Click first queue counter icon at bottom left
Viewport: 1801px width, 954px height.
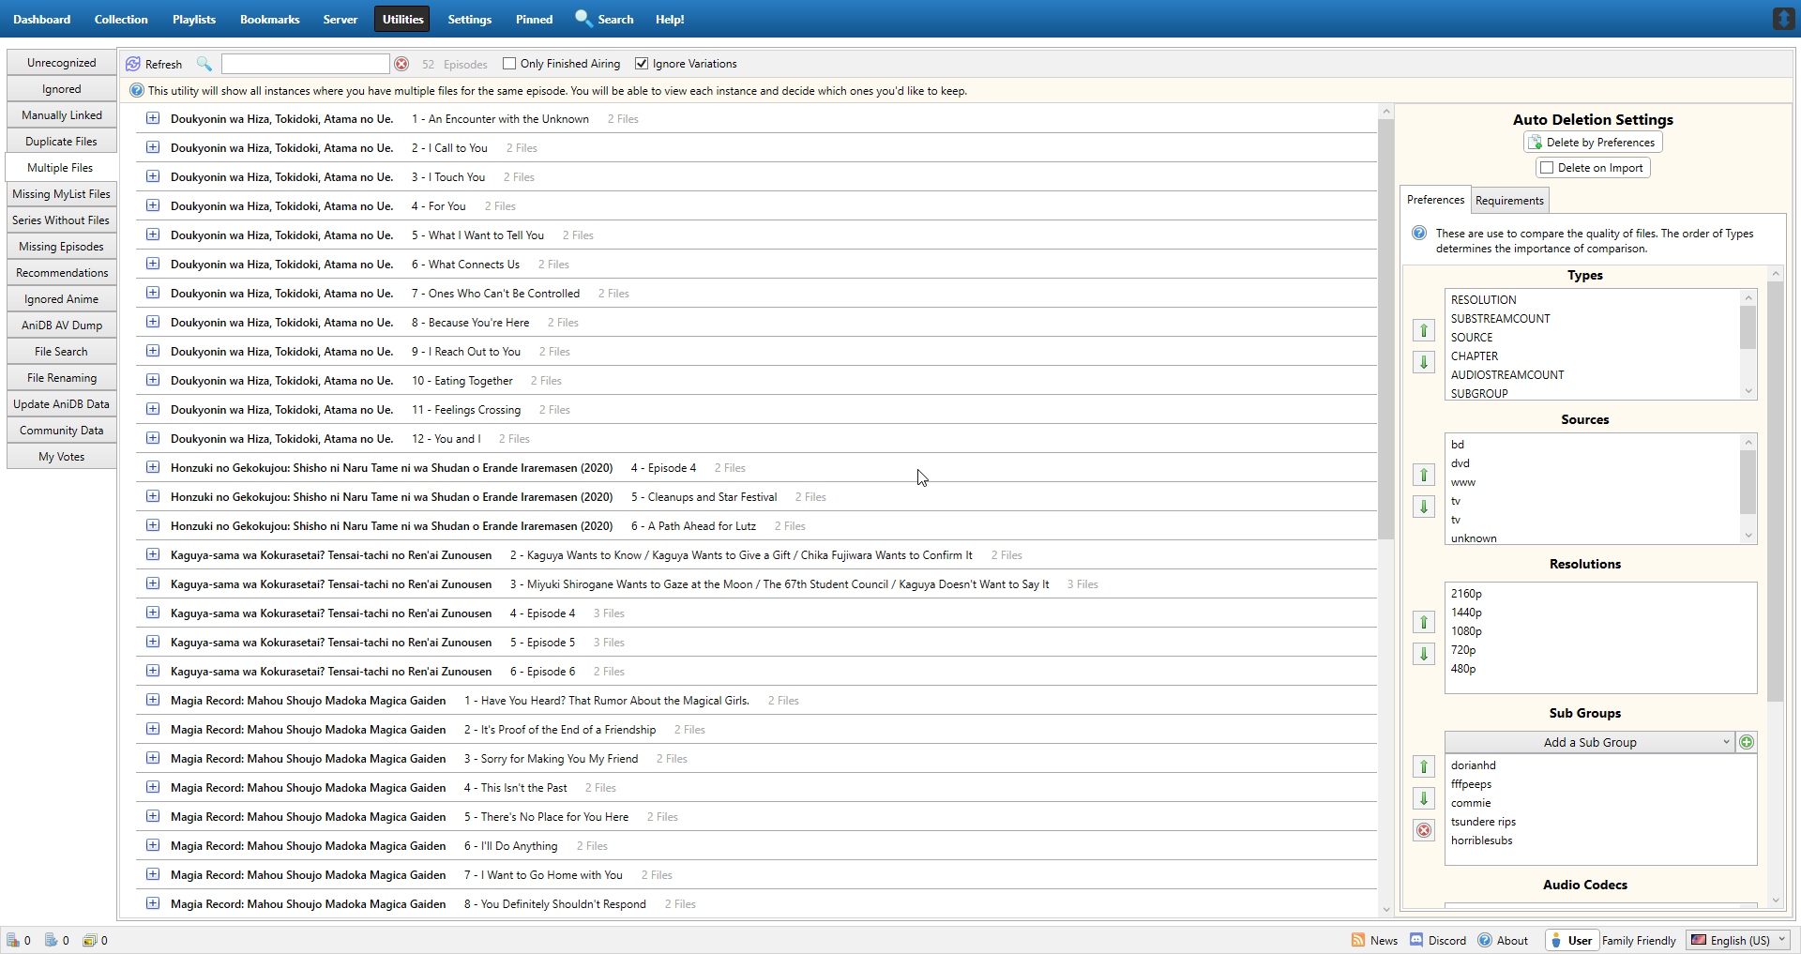coord(13,940)
